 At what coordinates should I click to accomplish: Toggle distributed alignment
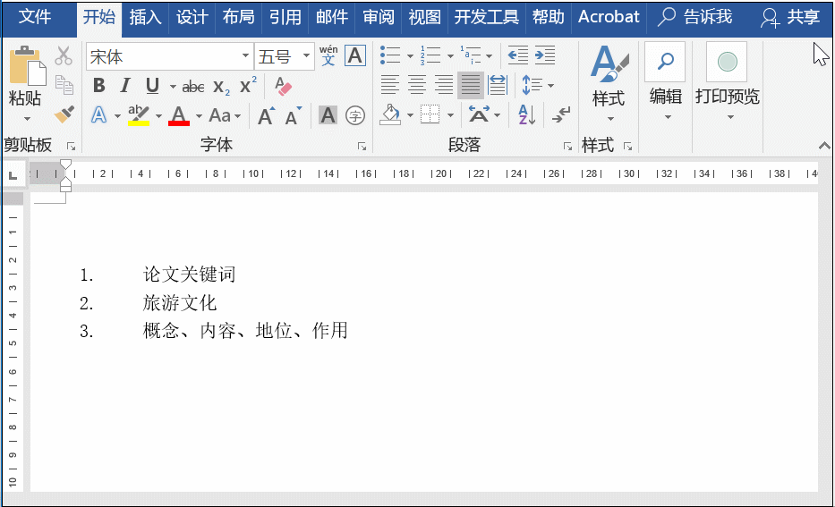pos(498,85)
